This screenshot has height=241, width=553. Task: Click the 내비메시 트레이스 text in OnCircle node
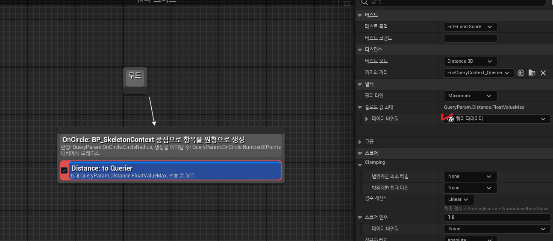coord(80,153)
